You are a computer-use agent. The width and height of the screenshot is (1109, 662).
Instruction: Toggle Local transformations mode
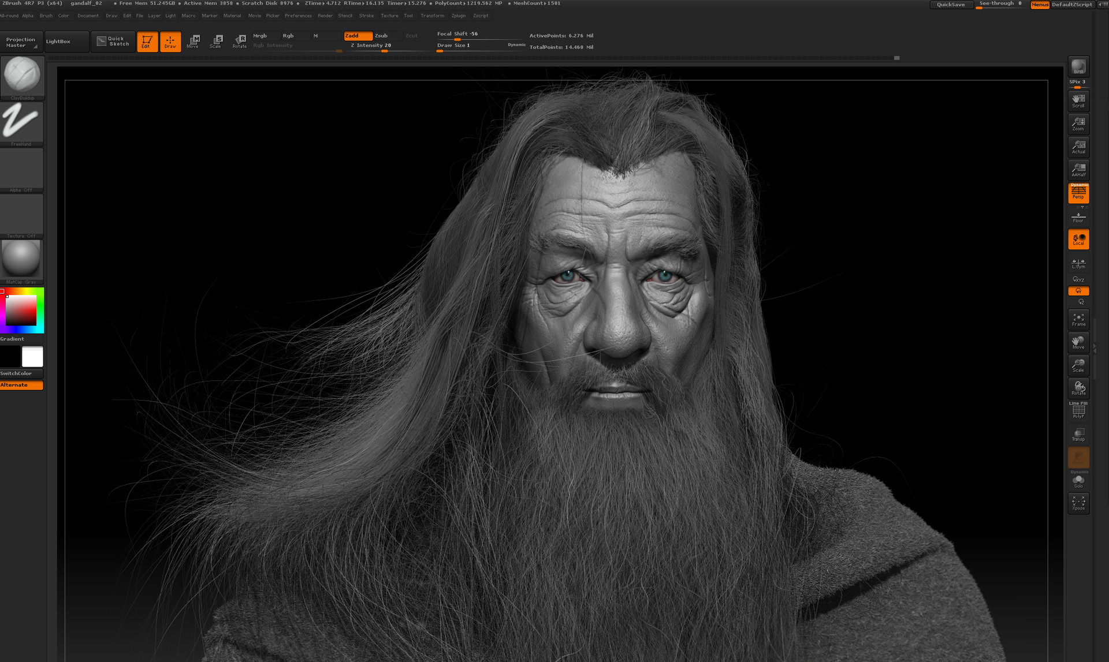pos(1078,240)
